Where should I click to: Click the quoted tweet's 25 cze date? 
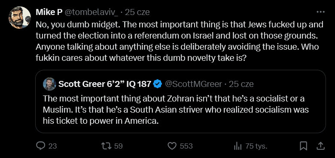tap(241, 84)
